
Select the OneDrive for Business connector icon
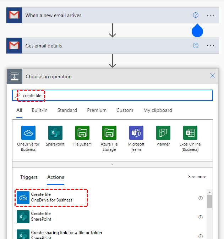(28, 133)
